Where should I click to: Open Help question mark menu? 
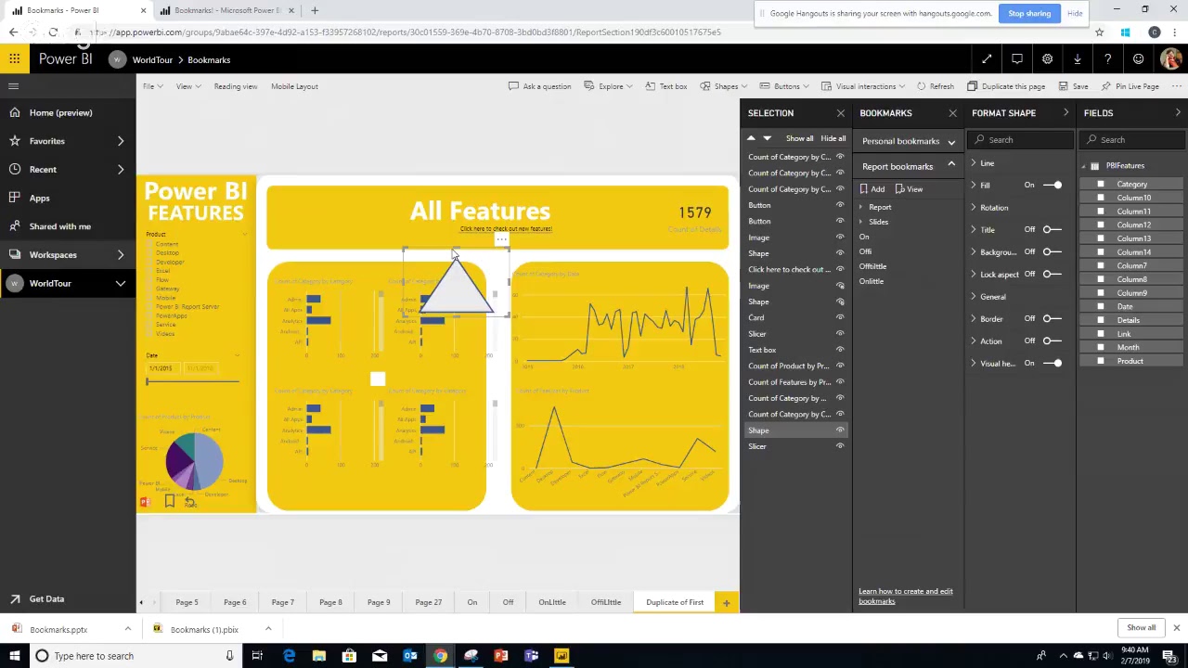point(1107,59)
